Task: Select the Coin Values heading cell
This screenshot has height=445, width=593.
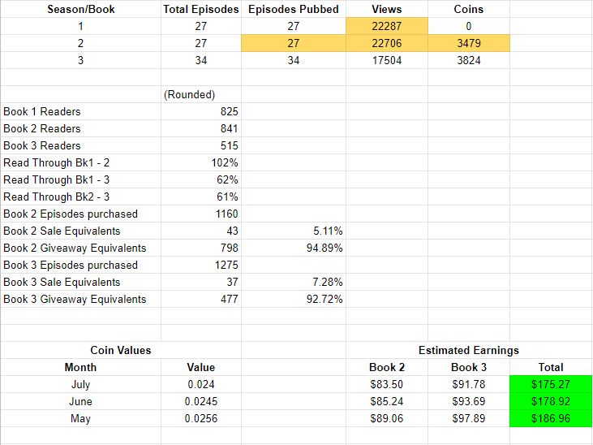Action: pyautogui.click(x=120, y=350)
